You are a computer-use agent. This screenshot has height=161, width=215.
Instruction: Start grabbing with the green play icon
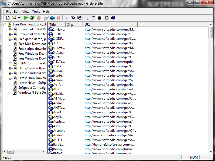tap(26, 18)
